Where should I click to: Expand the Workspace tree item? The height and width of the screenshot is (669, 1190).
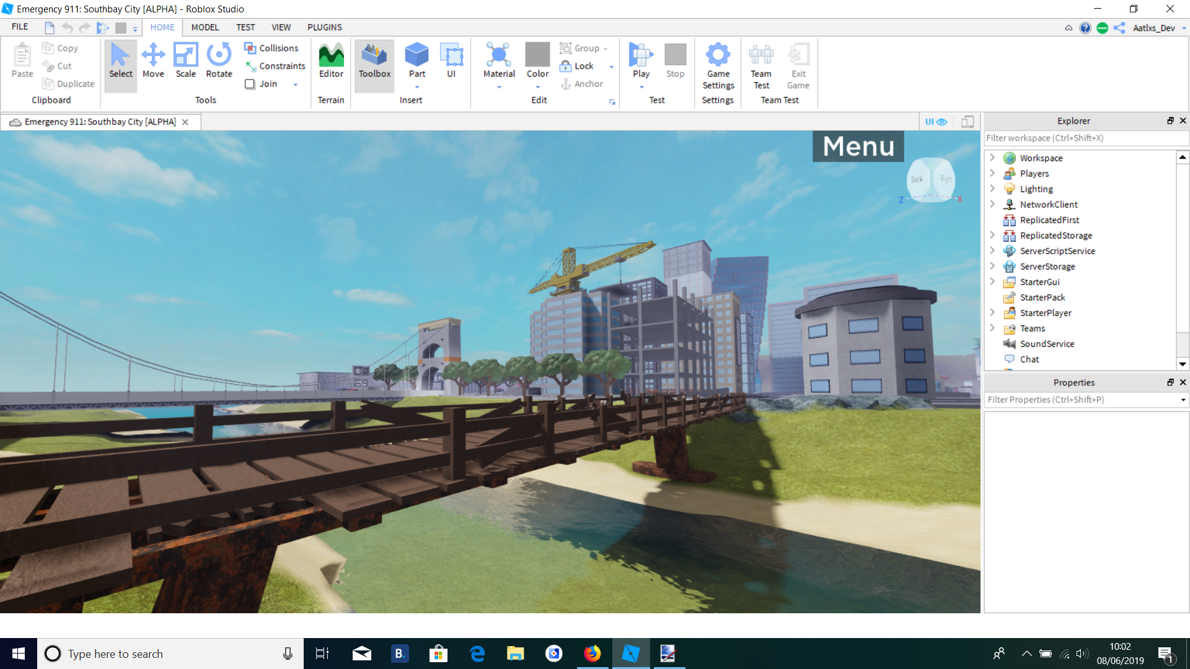[x=992, y=157]
